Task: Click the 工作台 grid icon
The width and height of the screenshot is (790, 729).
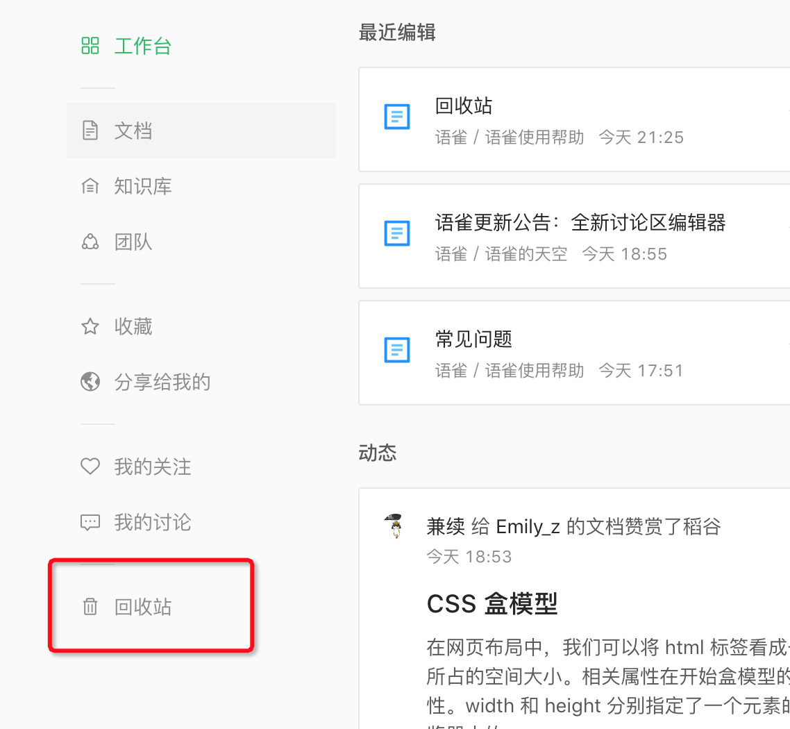Action: tap(90, 47)
